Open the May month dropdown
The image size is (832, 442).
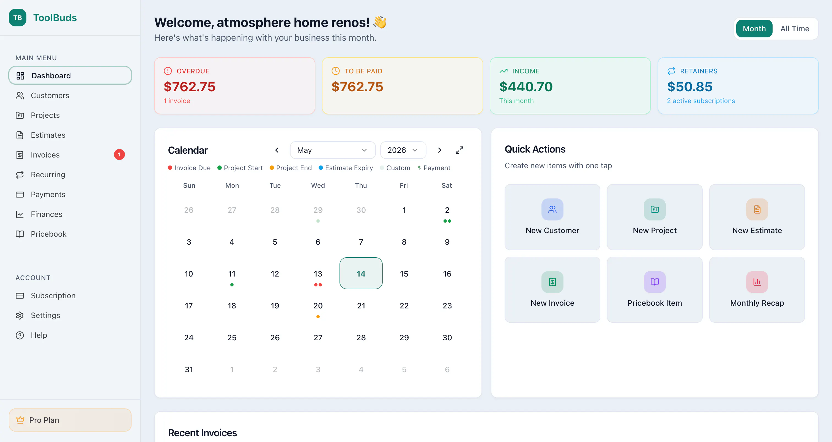coord(332,150)
